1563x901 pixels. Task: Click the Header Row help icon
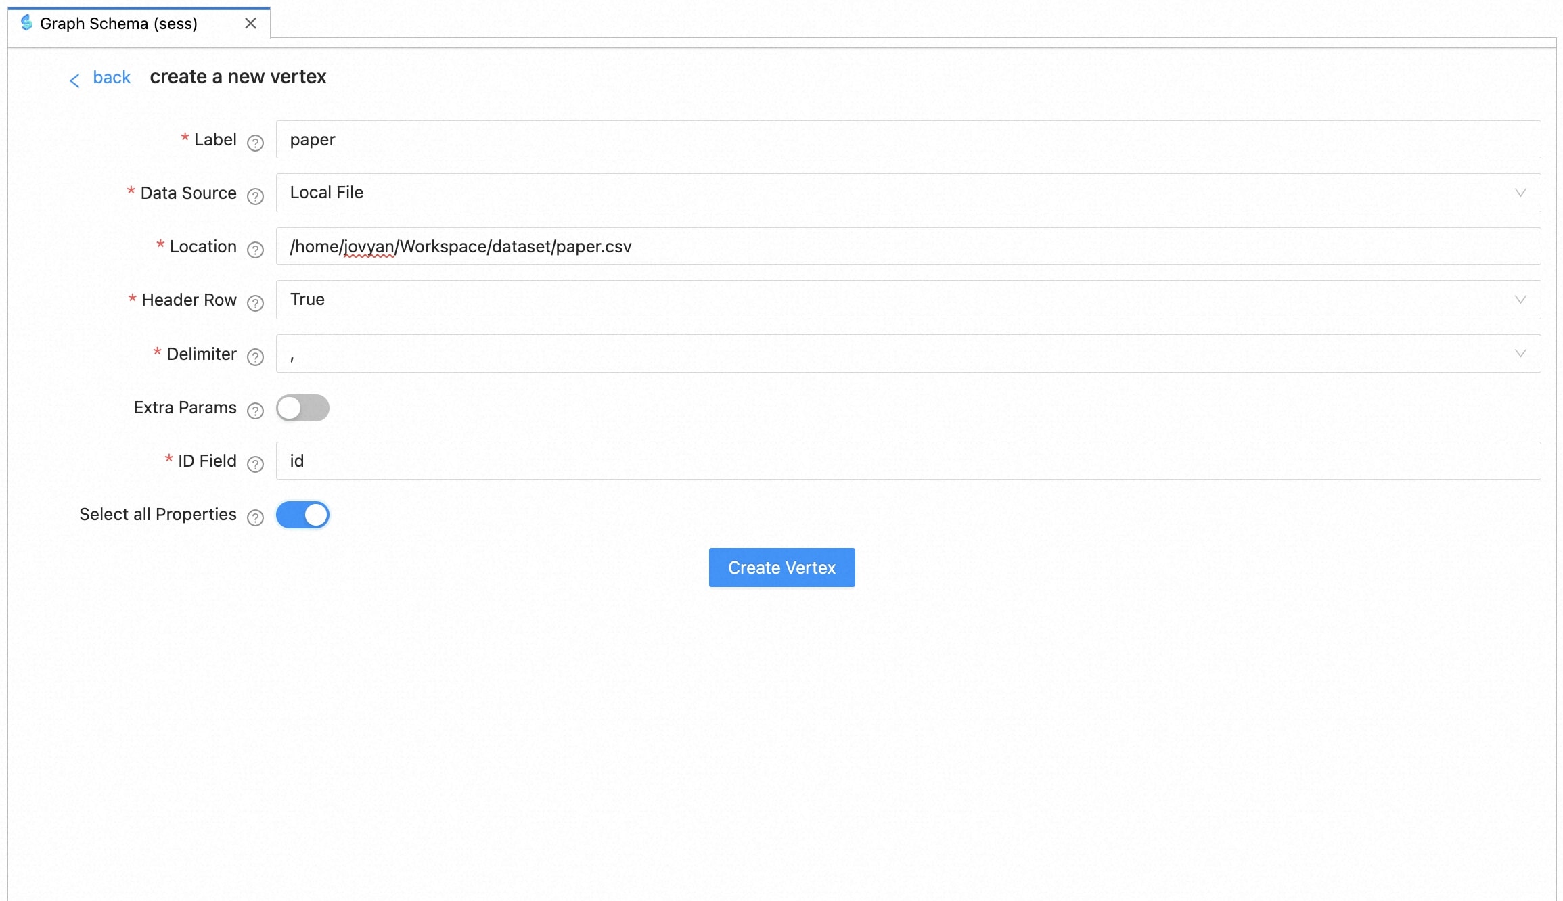[x=255, y=303]
